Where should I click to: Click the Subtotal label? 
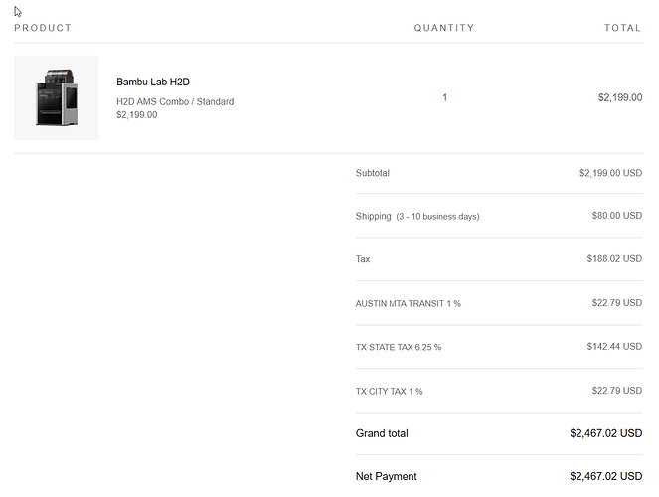click(x=373, y=173)
